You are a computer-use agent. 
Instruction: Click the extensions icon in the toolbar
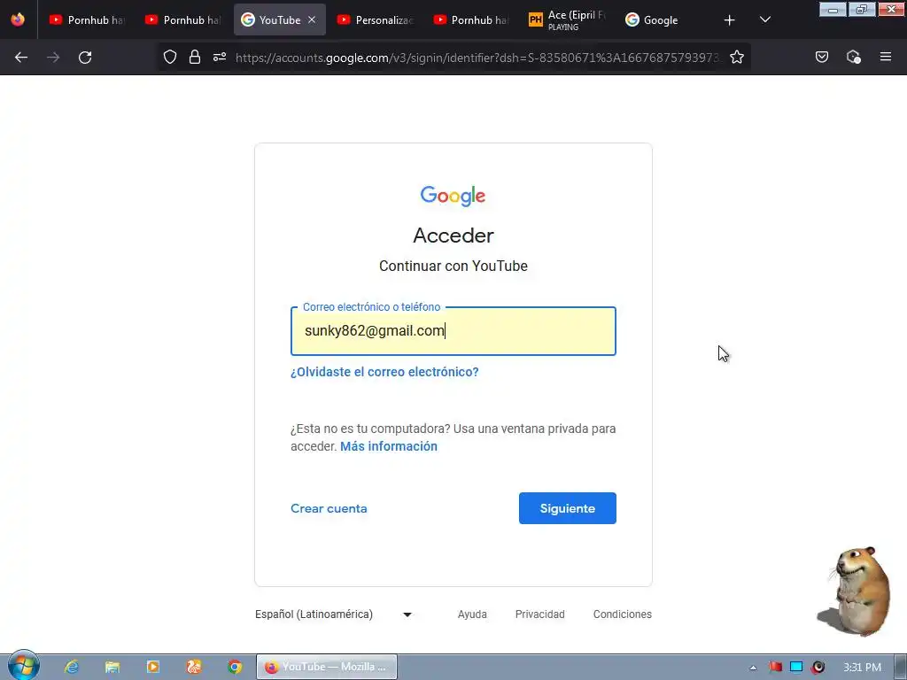coord(853,57)
